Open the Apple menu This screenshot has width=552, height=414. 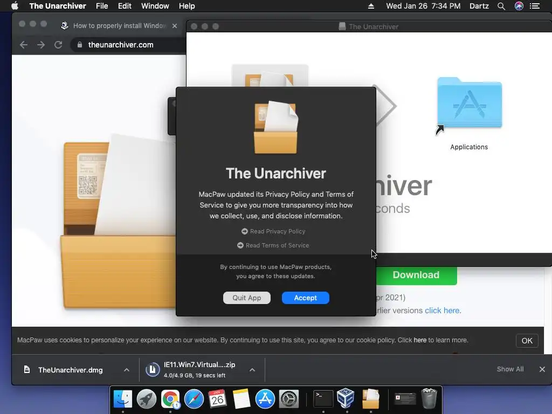point(15,6)
